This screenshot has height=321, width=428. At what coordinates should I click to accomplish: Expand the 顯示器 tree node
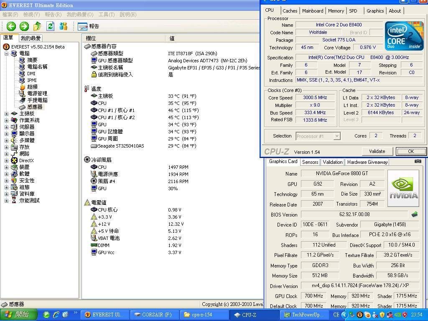coord(7,134)
